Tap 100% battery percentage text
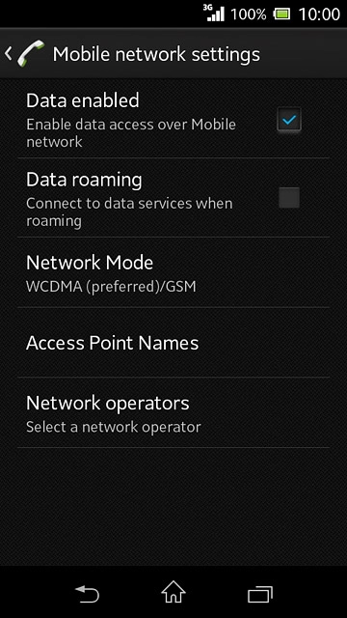Screen dimensions: 347x618 (x=249, y=14)
